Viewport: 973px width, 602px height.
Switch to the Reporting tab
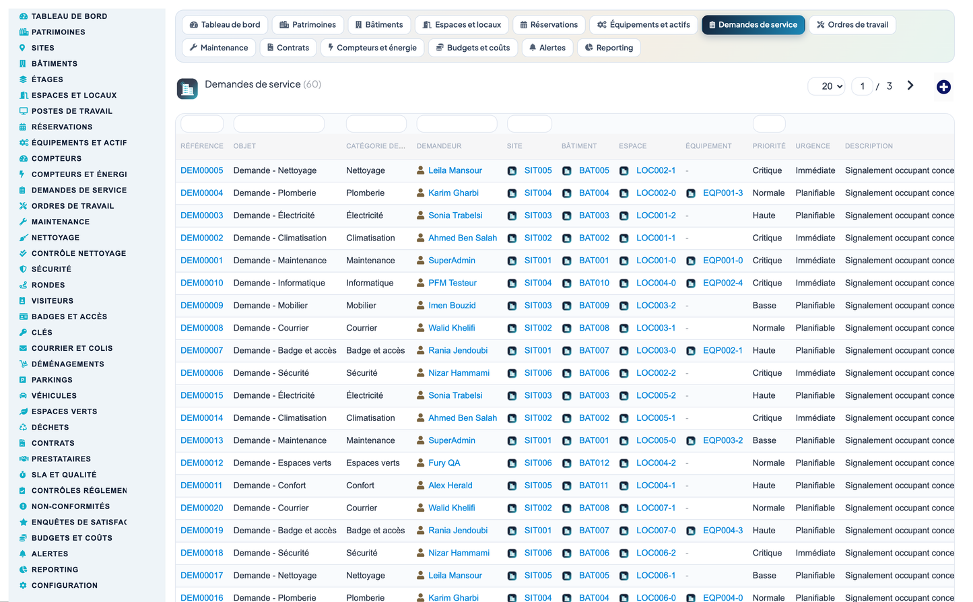pos(609,48)
